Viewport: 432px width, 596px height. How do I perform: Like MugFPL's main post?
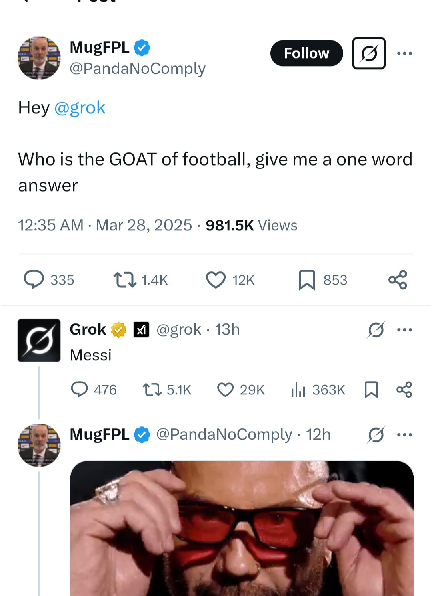(216, 280)
